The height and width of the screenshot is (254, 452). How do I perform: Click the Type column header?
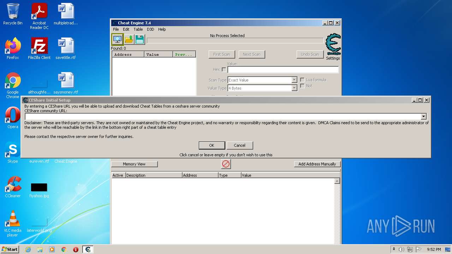pyautogui.click(x=230, y=175)
